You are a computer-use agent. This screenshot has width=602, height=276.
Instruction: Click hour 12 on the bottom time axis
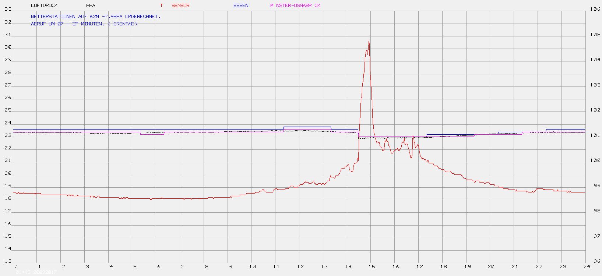click(x=300, y=266)
